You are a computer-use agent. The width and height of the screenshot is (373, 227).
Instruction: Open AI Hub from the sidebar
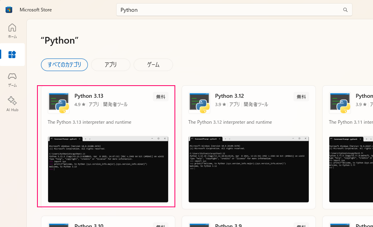12,104
